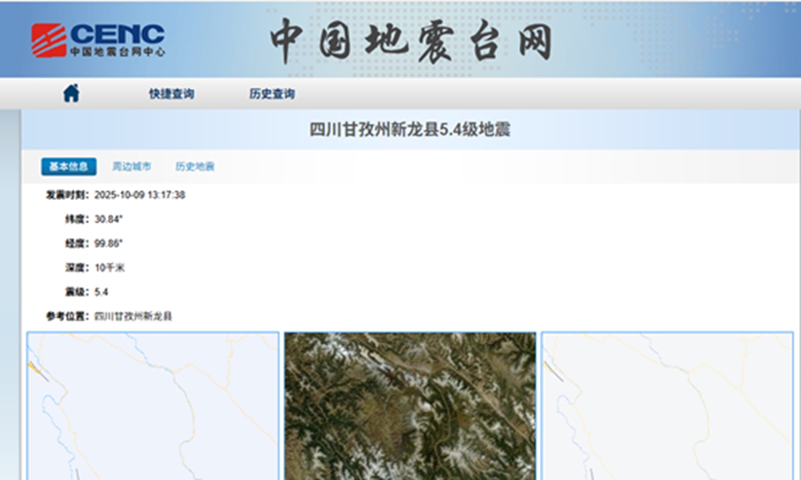Click the origin time 2025-10-09 13:17:38
801x480 pixels.
142,196
